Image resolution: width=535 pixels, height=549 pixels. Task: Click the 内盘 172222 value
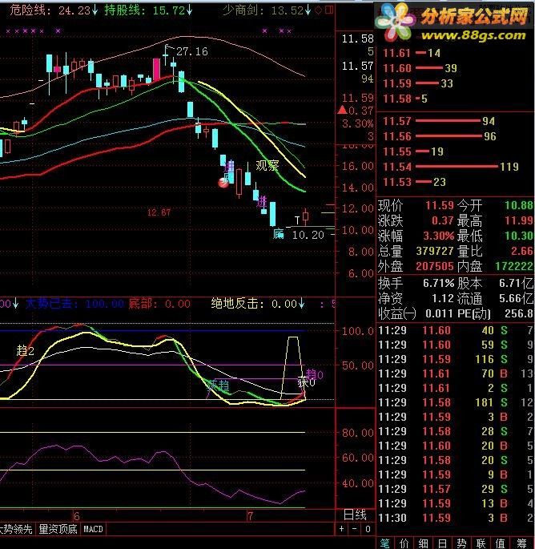tap(514, 266)
